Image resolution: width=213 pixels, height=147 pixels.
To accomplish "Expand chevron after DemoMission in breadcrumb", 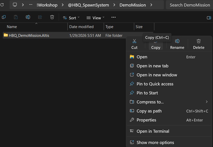I will click(151, 5).
